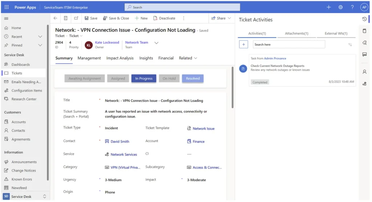Click the Share button
The width and height of the screenshot is (372, 202).
(218, 18)
